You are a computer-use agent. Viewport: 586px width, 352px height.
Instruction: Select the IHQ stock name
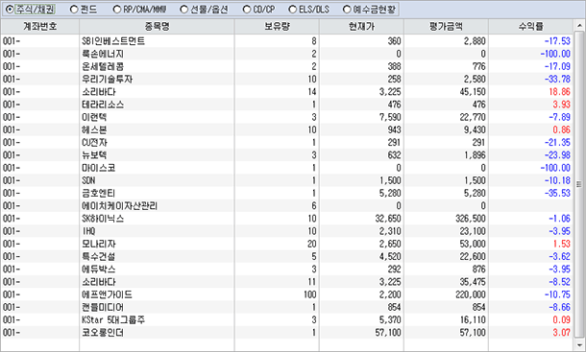[89, 231]
